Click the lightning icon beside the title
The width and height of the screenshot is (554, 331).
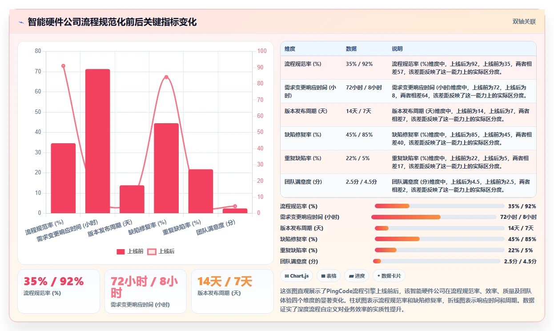pos(21,22)
